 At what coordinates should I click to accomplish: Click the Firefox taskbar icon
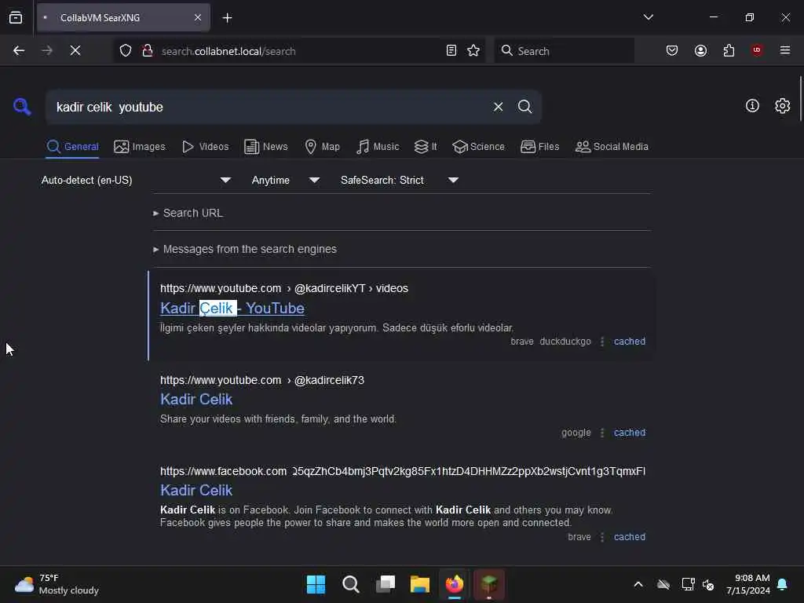pyautogui.click(x=455, y=584)
